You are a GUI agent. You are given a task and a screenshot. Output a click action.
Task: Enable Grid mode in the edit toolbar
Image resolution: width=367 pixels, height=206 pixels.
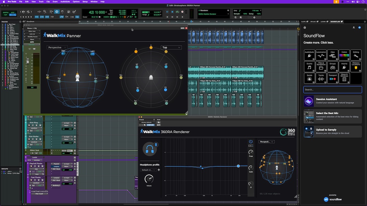pyautogui.click(x=13, y=15)
